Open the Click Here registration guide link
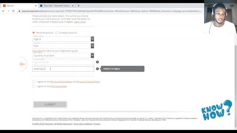 [37, 51]
